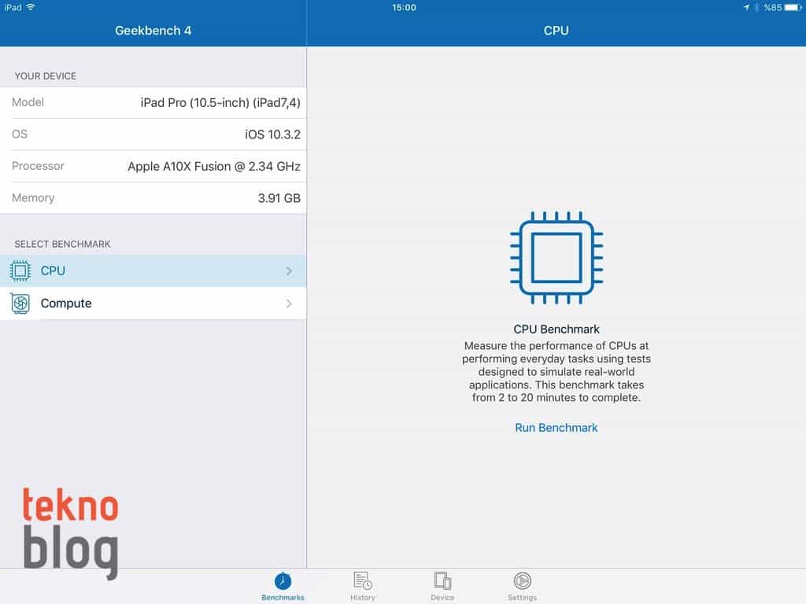
Task: Select the Benchmarks stopwatch tab icon
Action: coord(283,582)
